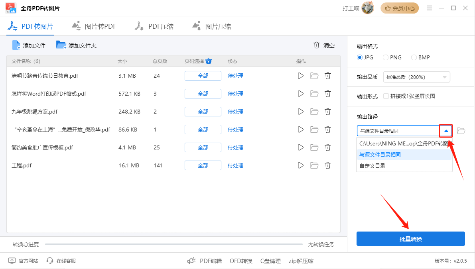
Task: Open folder for 辛亥革命在上海 pdf row
Action: [314, 130]
